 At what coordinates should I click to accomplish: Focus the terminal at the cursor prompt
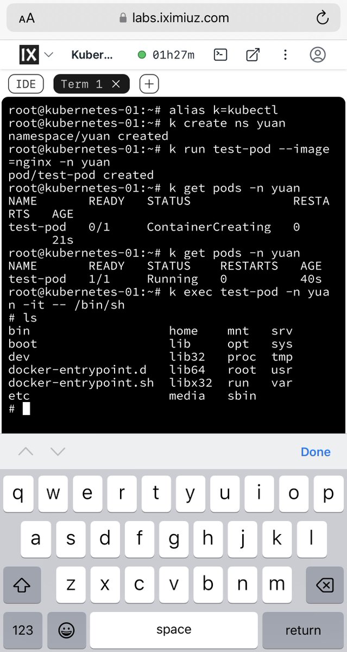pos(27,409)
